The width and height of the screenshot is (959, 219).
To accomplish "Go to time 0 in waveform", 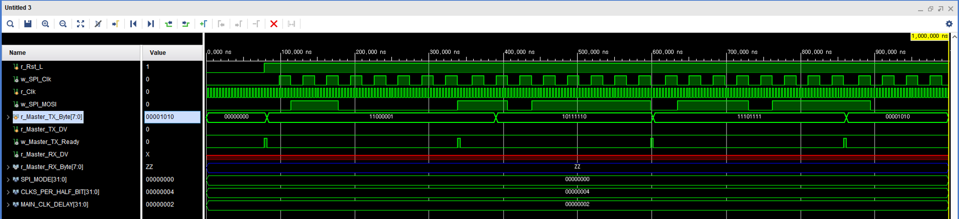I will [133, 24].
